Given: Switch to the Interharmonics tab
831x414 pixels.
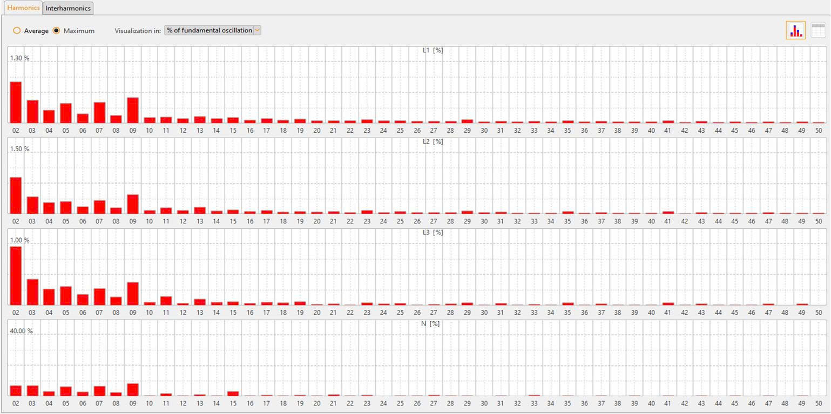Looking at the screenshot, I should tap(68, 8).
